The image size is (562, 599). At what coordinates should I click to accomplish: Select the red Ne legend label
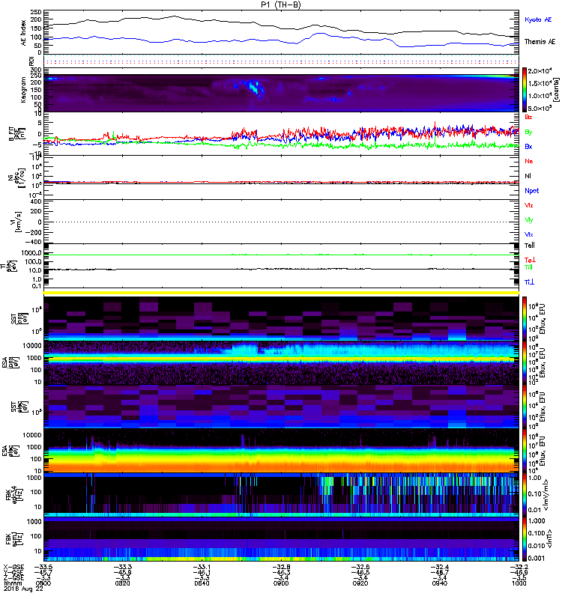[x=529, y=161]
